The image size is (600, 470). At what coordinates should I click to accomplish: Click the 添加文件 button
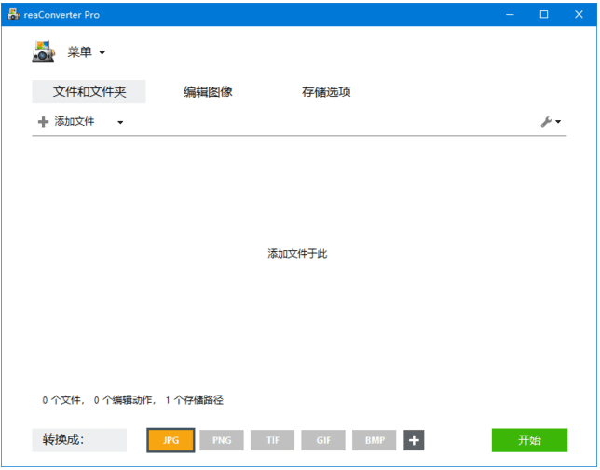(66, 122)
